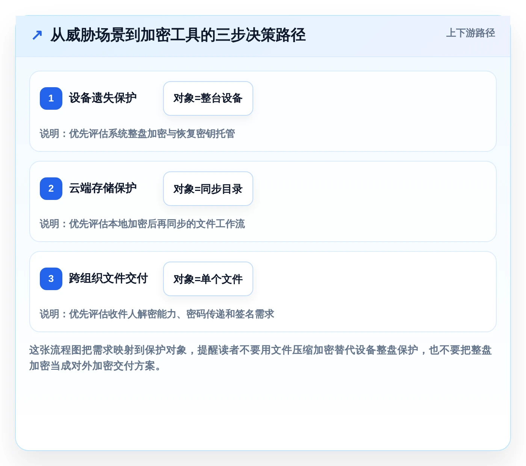Click the note about 收件人解密能力、密码传递和签名需求
The width and height of the screenshot is (526, 466).
click(157, 314)
